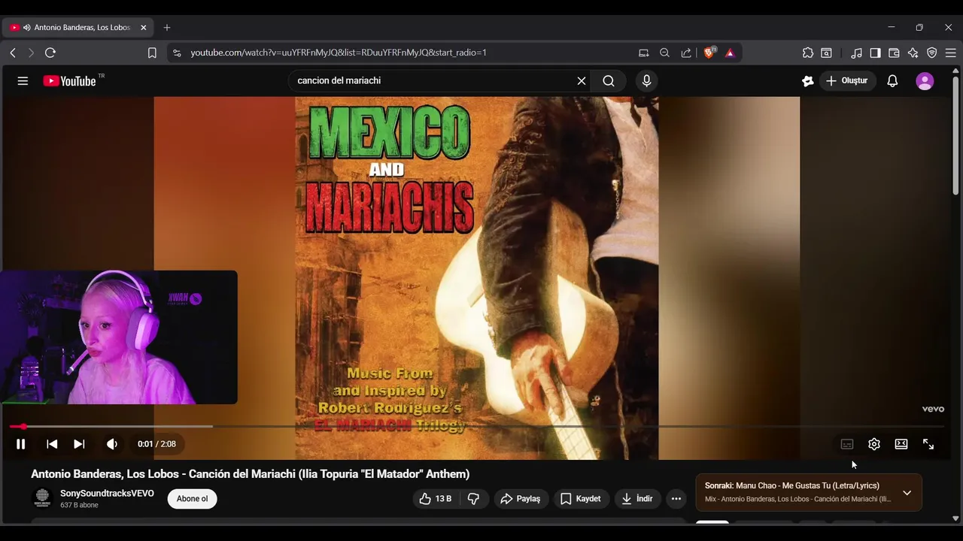
Task: Open a new browser tab
Action: pos(167,28)
